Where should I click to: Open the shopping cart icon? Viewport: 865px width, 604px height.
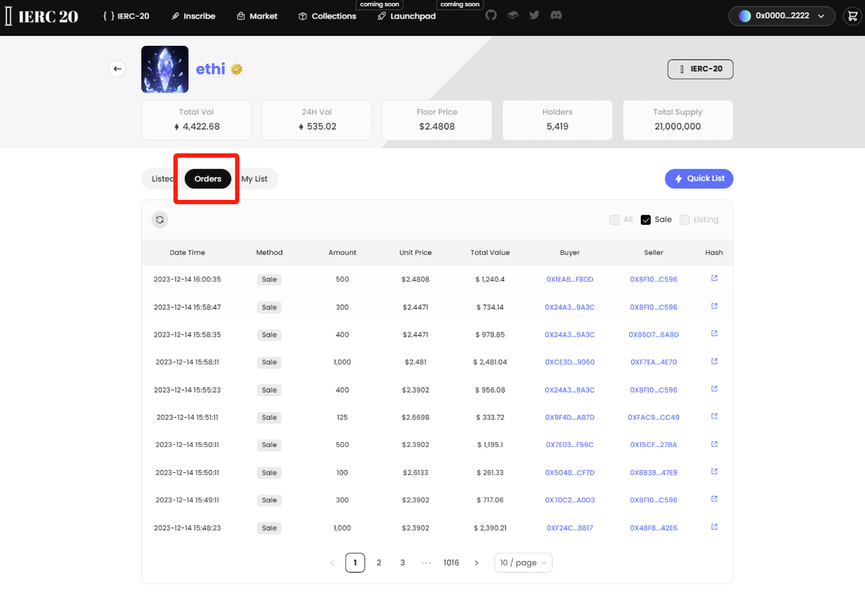tap(852, 16)
